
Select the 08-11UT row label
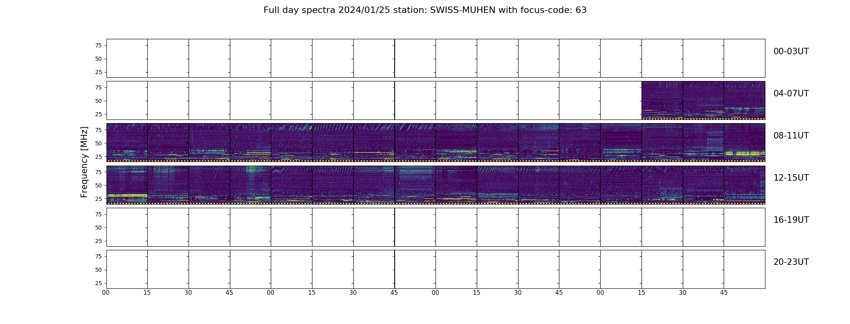coord(791,136)
